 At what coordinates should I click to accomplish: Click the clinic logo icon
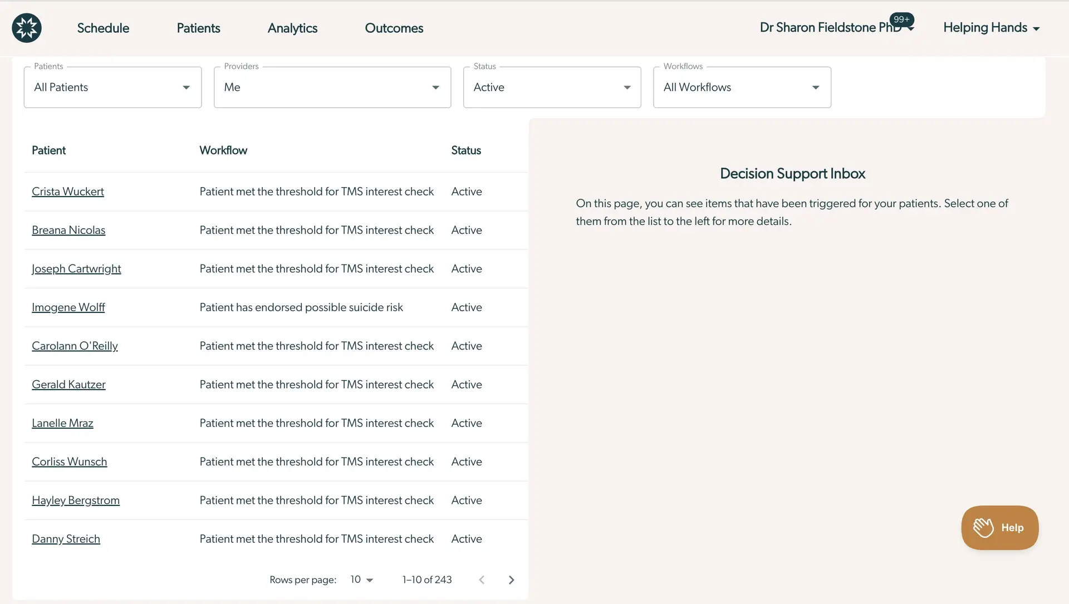pyautogui.click(x=26, y=28)
